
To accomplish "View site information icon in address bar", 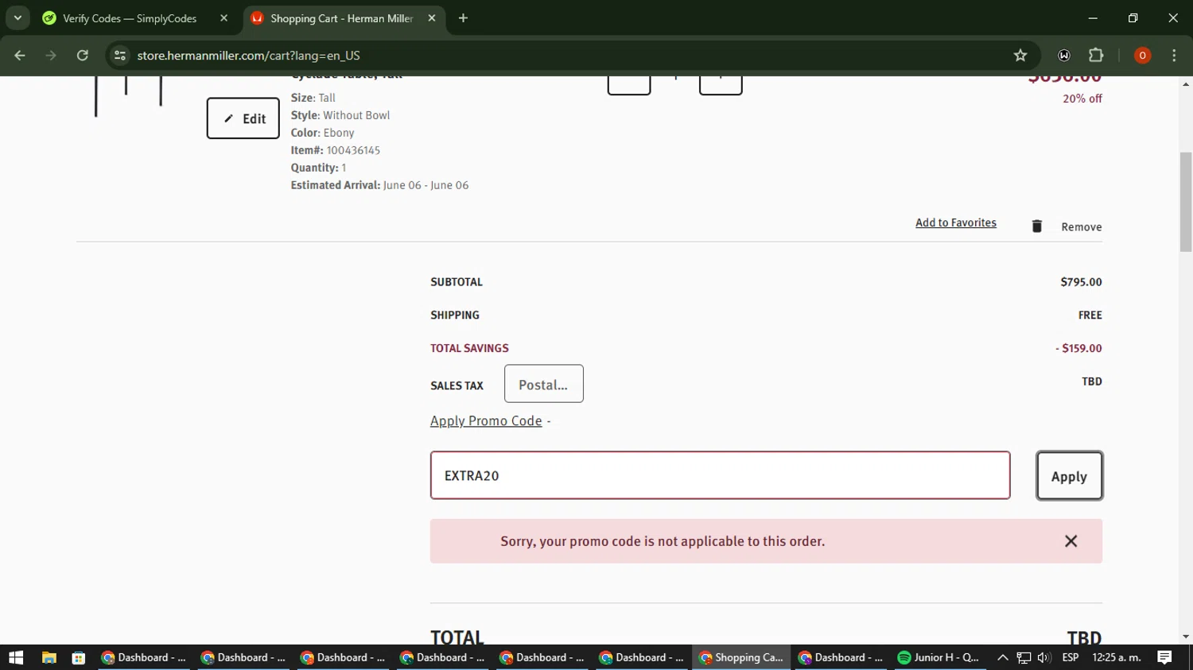I will click(x=120, y=56).
